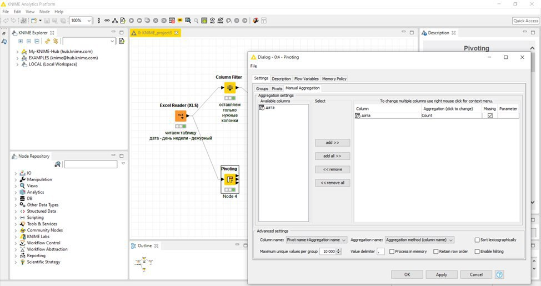Expand EXAMPLES (knime@hub.knime.com) tree entry
541x286 pixels.
tap(17, 58)
